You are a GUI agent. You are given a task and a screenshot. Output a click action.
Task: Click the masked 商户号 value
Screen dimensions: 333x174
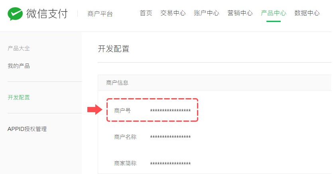[x=170, y=111]
